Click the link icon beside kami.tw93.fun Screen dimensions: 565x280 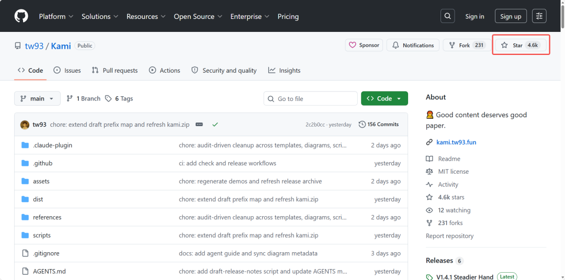429,142
